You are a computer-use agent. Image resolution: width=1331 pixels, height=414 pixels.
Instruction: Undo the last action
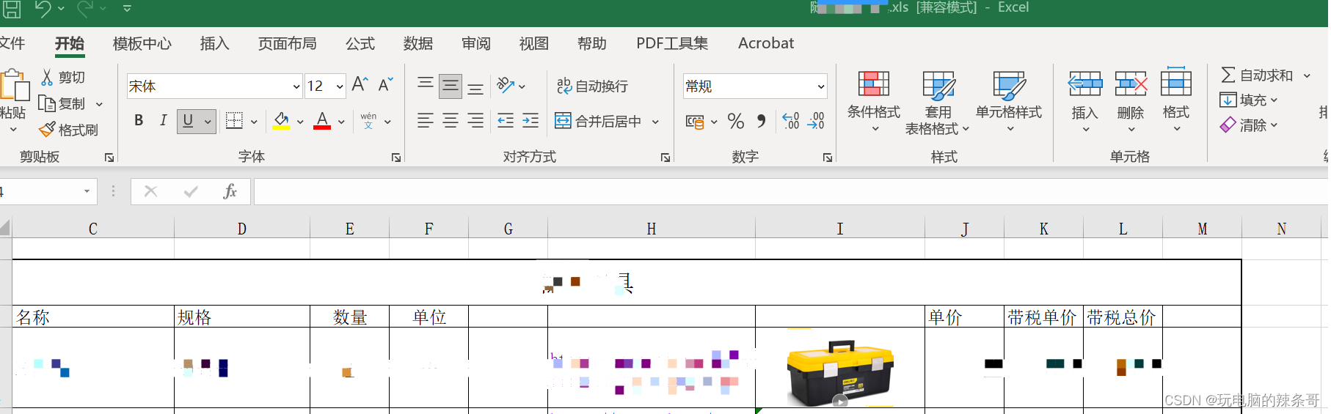click(43, 9)
